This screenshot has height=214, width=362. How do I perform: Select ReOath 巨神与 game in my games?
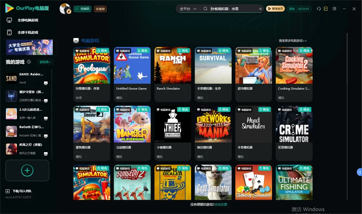tap(27, 131)
